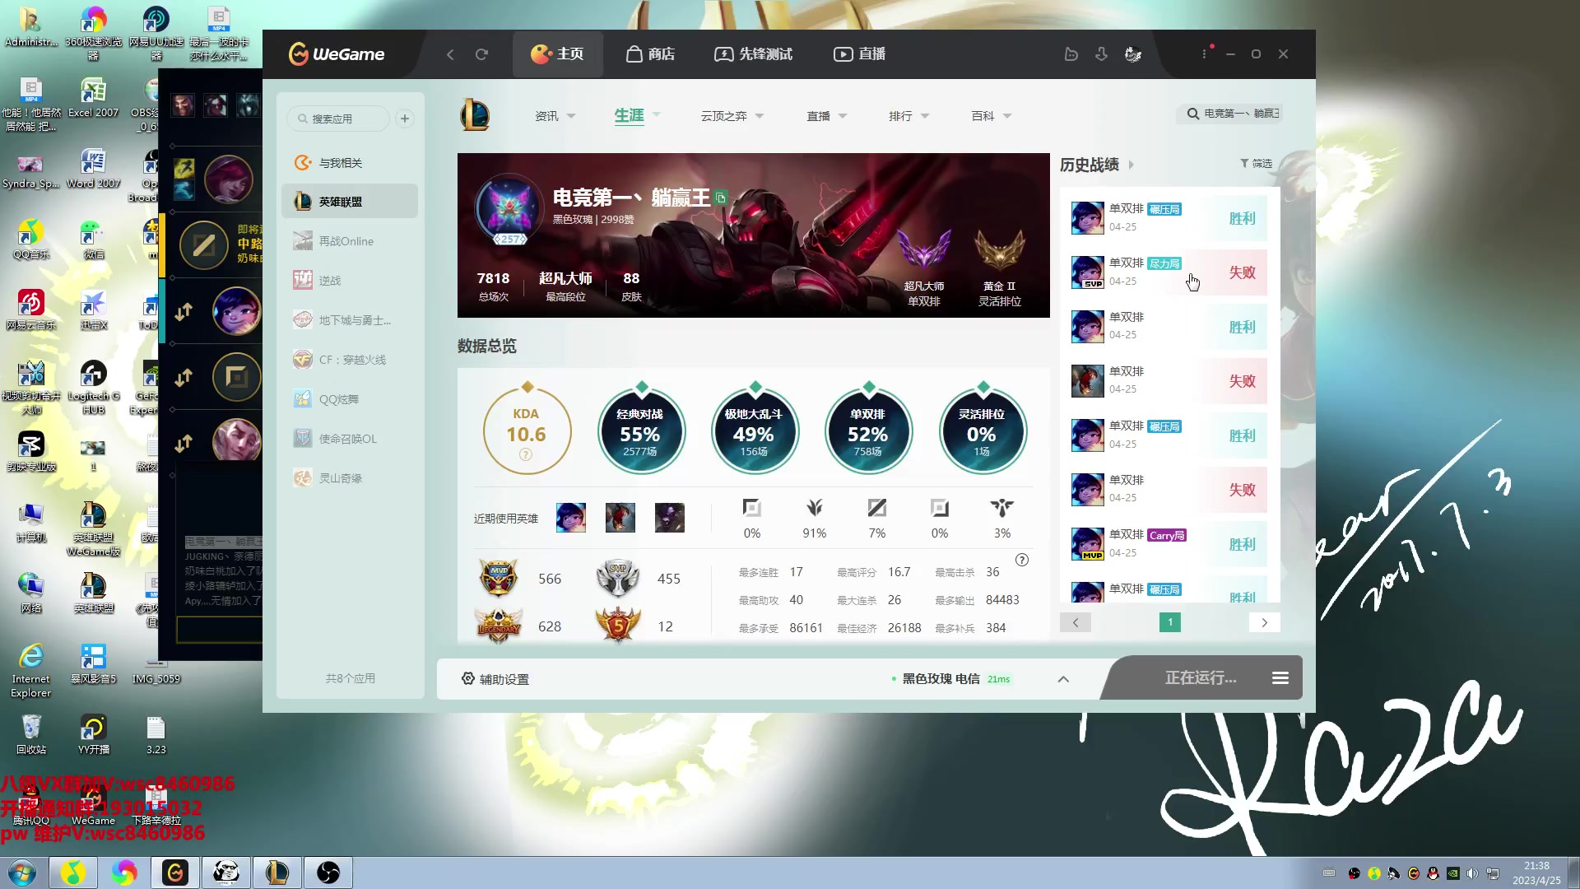Copy summoner name with green copy icon
Screen dimensions: 1580x889
tap(721, 198)
